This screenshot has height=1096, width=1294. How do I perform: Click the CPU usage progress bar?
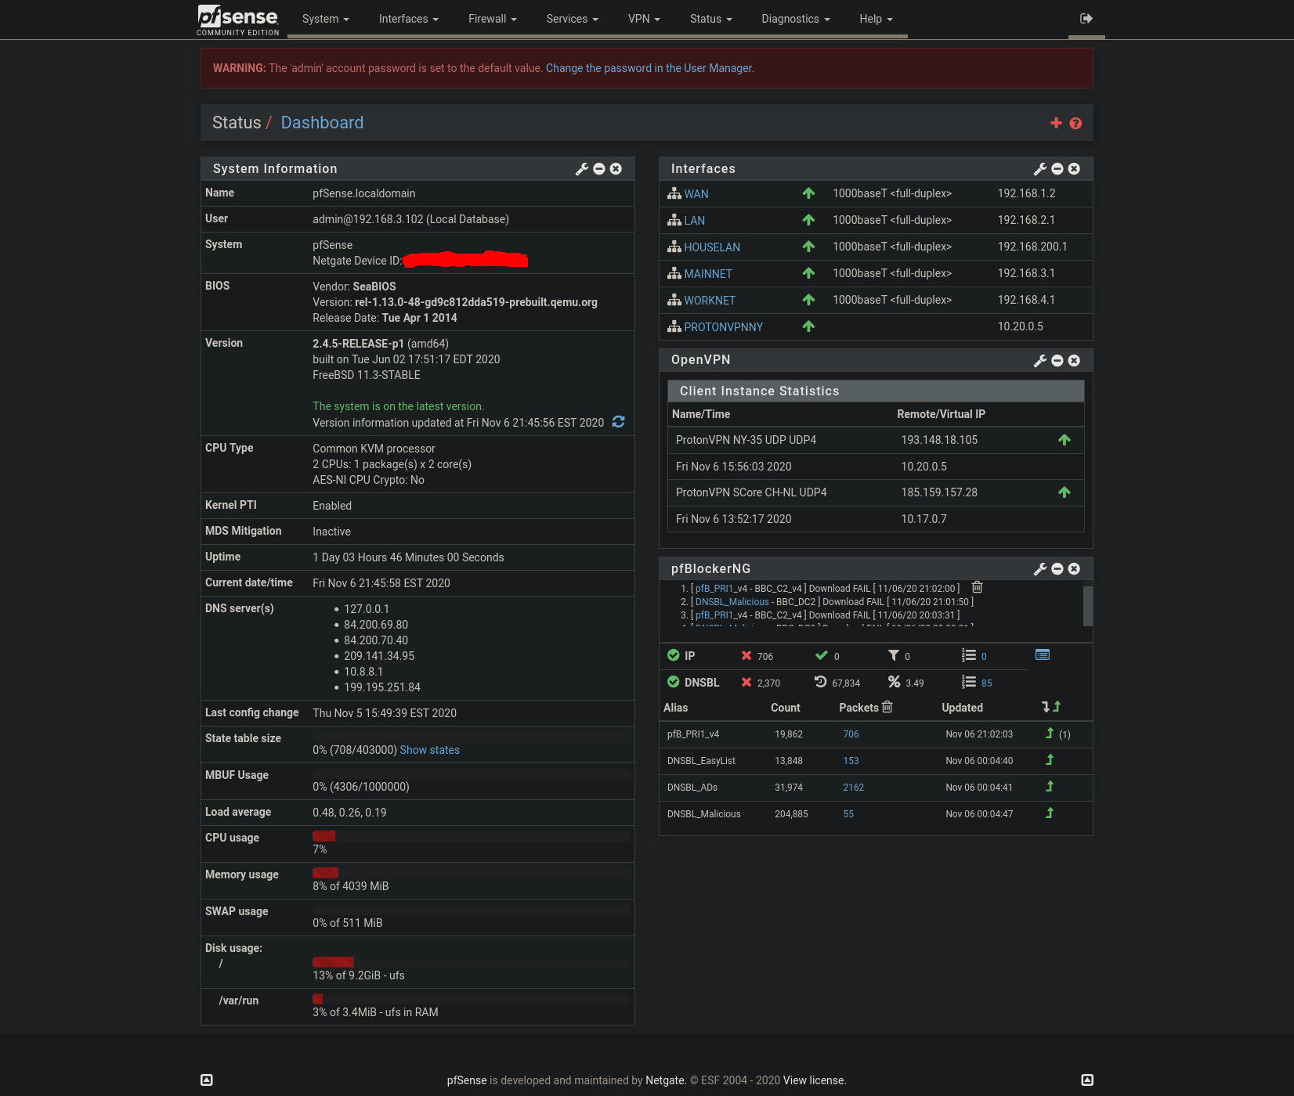coord(472,836)
